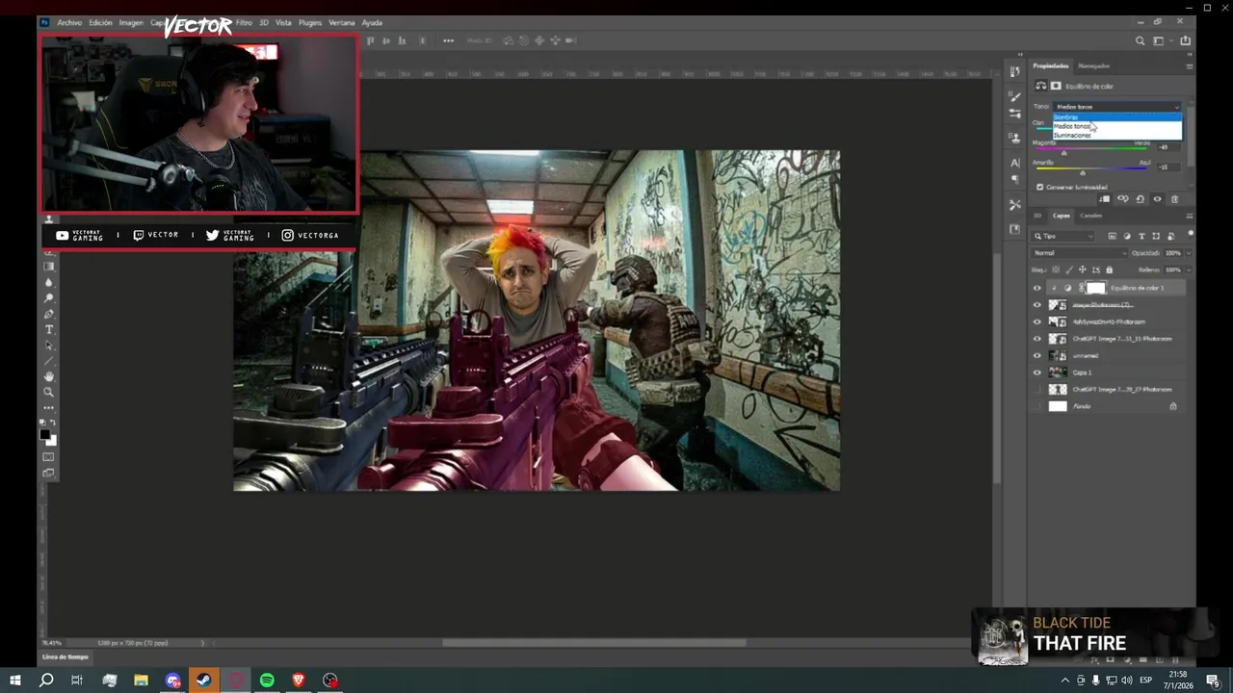
Task: Open Paragraph panel icon in dock
Action: [1014, 179]
